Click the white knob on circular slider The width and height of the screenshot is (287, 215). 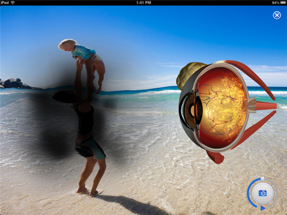[x=262, y=178]
